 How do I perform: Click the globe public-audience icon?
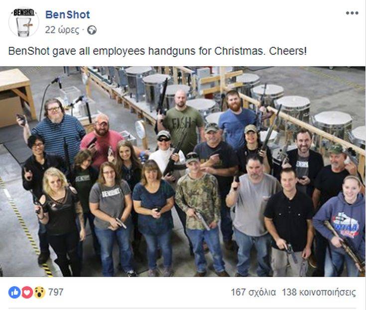tap(92, 30)
